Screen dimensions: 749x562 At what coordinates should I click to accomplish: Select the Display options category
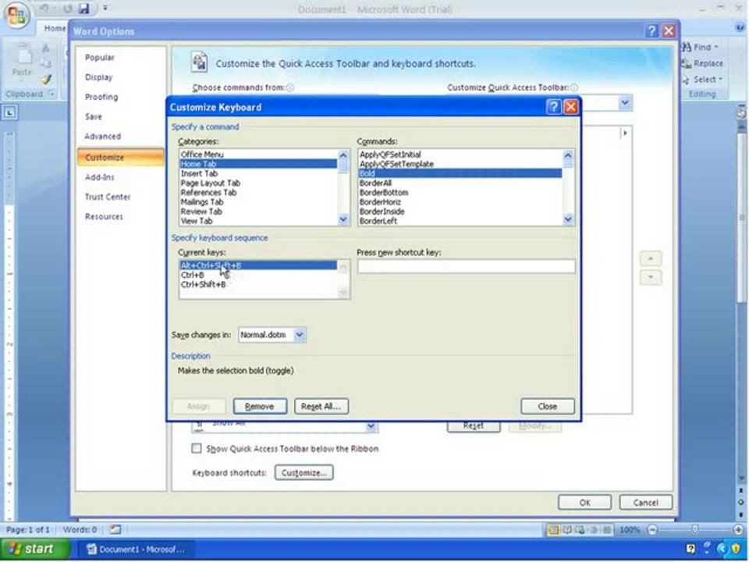pyautogui.click(x=98, y=77)
